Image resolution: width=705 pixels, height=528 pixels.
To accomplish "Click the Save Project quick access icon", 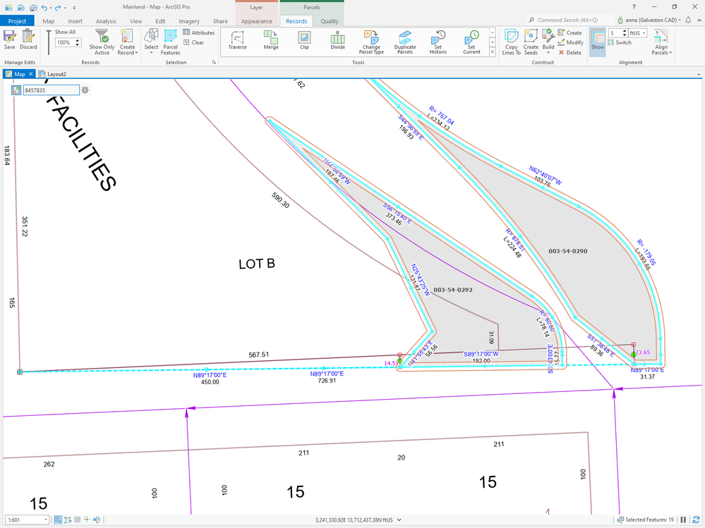I will point(33,7).
